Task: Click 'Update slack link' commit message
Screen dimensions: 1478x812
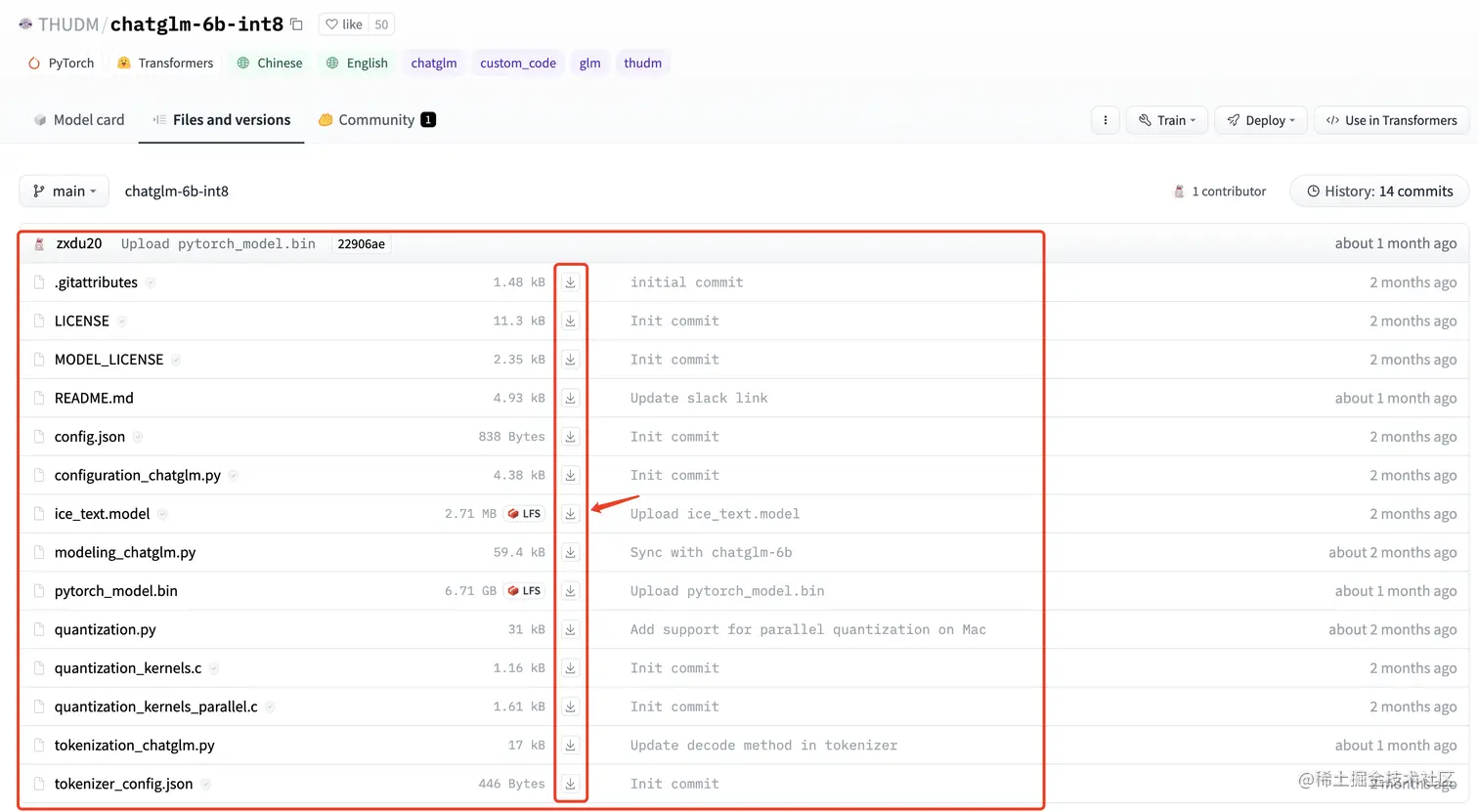Action: point(699,398)
